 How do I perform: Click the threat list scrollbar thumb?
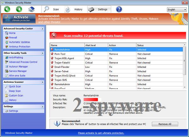pos(185,61)
